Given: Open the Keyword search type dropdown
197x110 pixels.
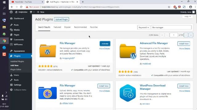Looking at the screenshot, I should [x=144, y=27].
